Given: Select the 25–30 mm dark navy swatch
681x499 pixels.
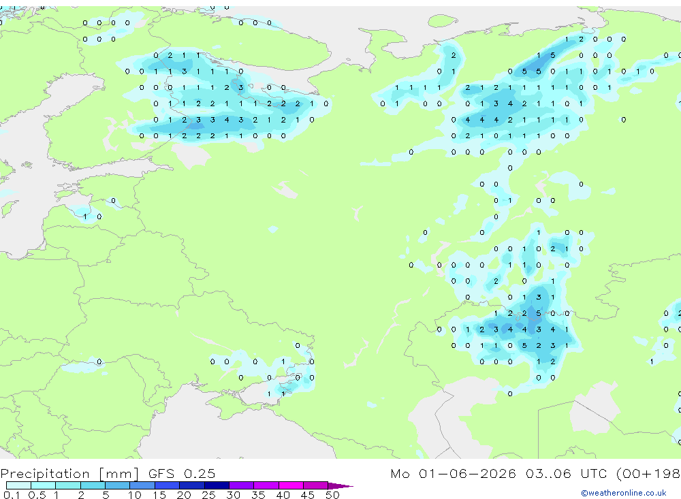Looking at the screenshot, I should click(217, 485).
